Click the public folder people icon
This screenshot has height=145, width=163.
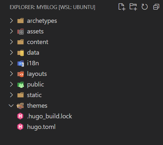click(21, 85)
